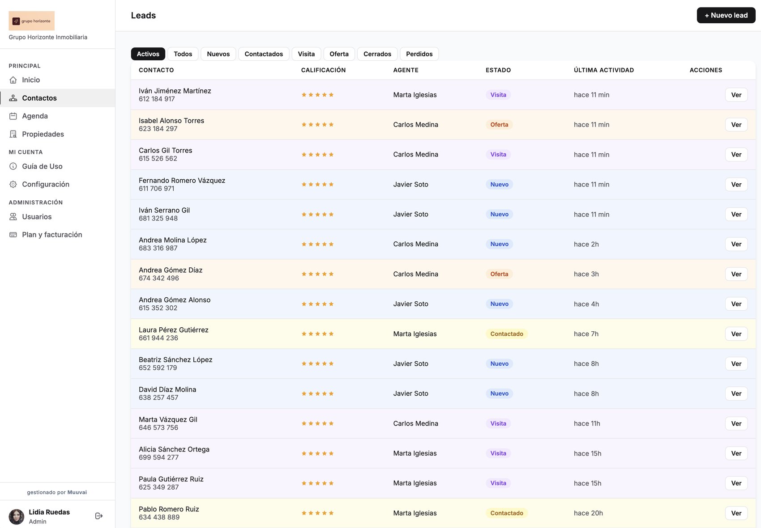This screenshot has height=528, width=761.
Task: Create a lead with Nuevo lead button
Action: pos(726,15)
